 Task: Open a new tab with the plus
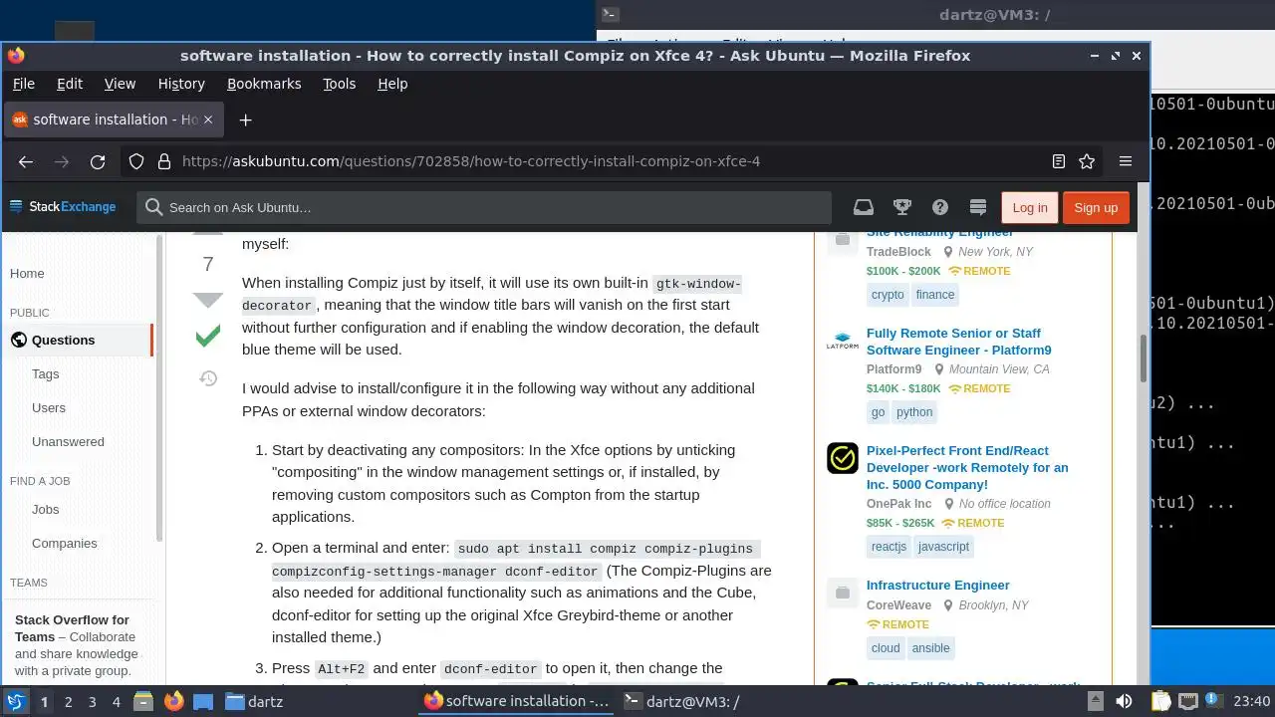(x=245, y=119)
